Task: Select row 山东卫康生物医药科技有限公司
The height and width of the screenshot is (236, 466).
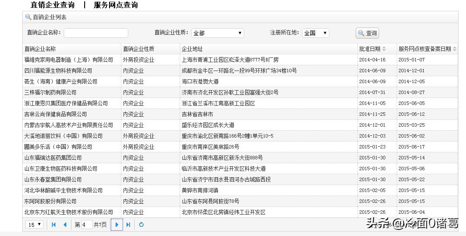Action: [x=240, y=169]
